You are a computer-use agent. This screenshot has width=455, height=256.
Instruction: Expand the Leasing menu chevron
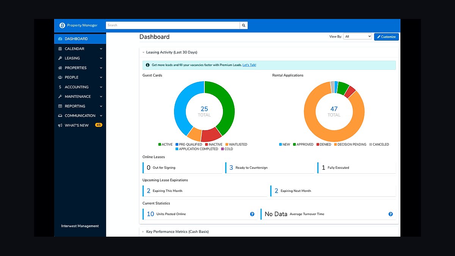tap(101, 58)
